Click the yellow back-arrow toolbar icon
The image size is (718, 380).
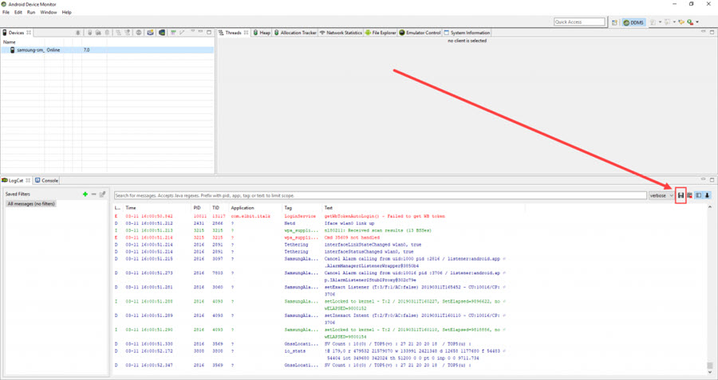[x=681, y=22]
